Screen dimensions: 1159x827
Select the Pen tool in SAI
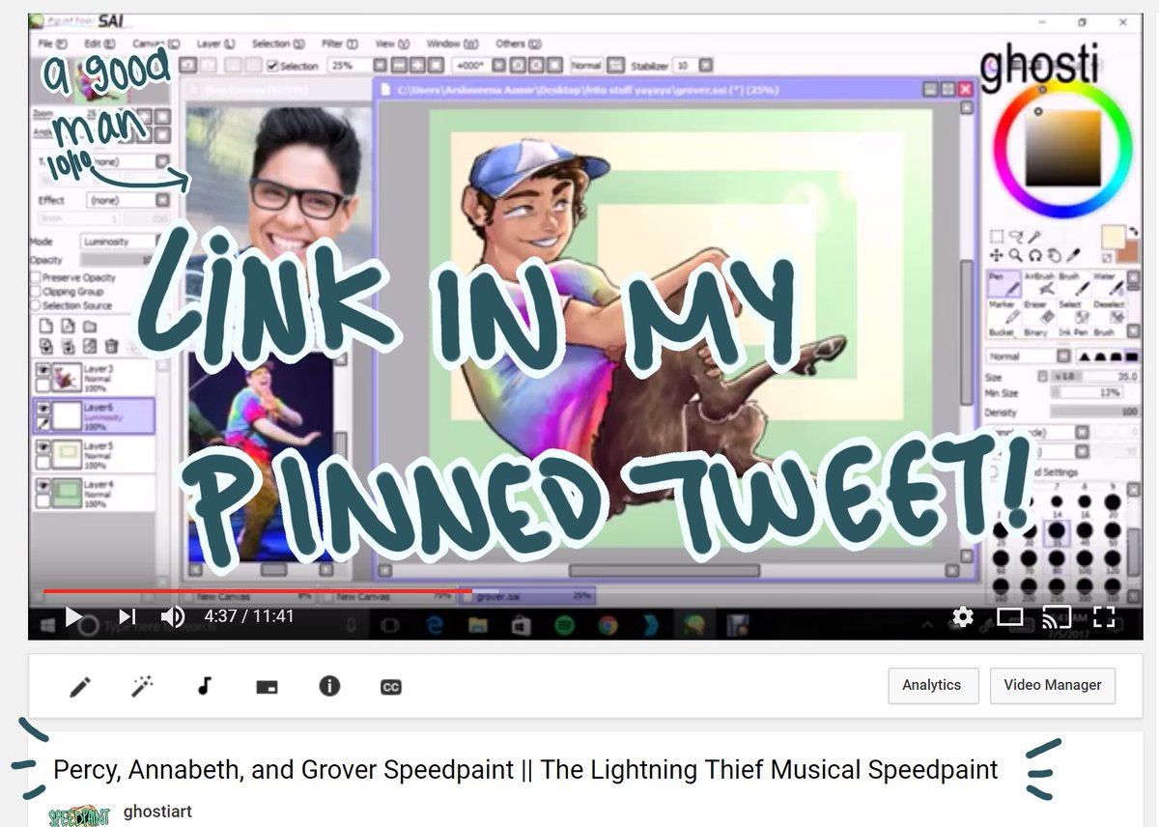tap(1005, 283)
